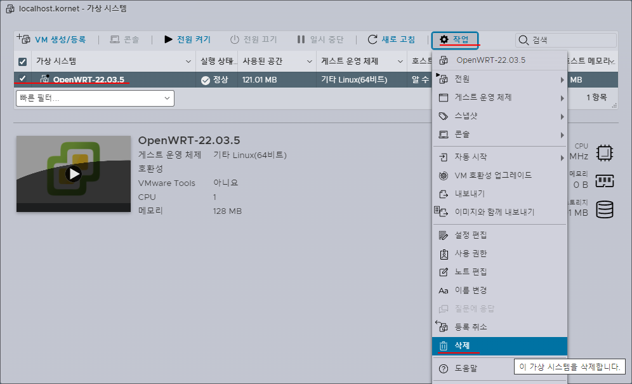The height and width of the screenshot is (384, 632).
Task: Click the badge icon beside 사용 권한
Action: pyautogui.click(x=444, y=254)
